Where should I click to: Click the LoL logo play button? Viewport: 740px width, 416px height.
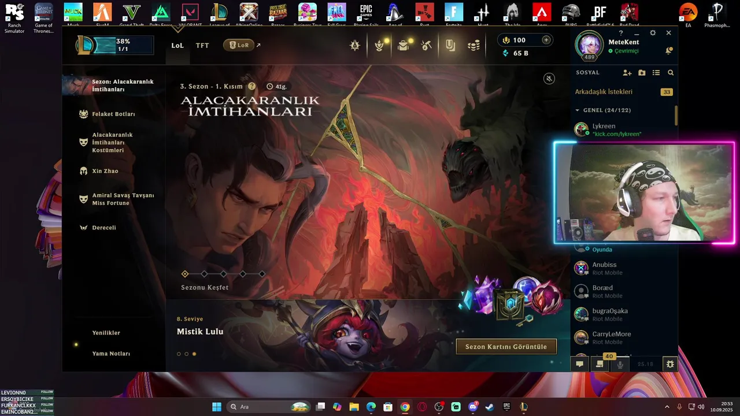pyautogui.click(x=86, y=45)
